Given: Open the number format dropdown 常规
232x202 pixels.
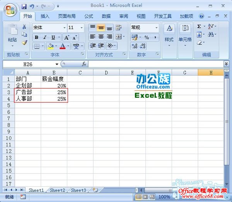Looking at the screenshot, I should (156, 28).
